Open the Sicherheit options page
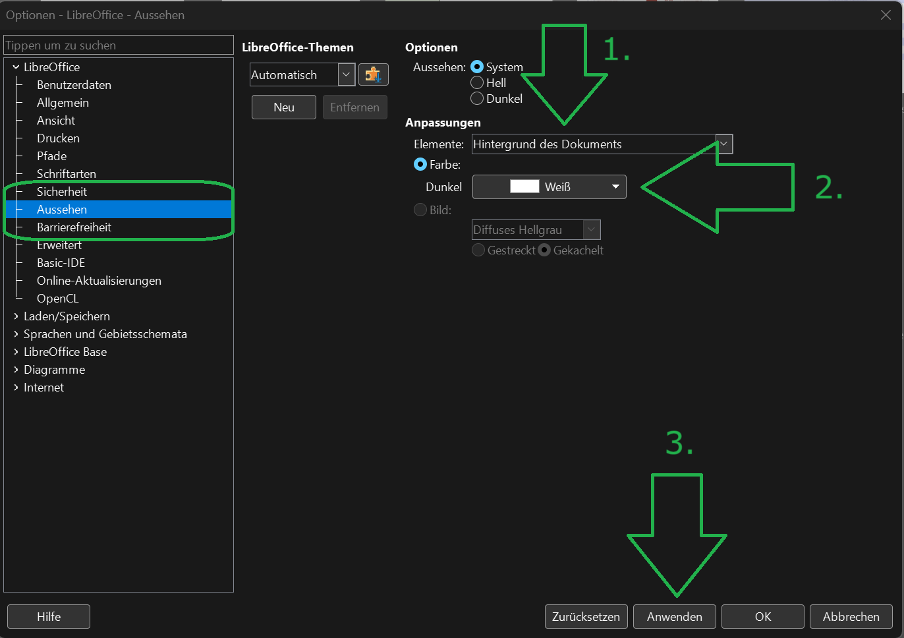The image size is (904, 638). click(62, 192)
